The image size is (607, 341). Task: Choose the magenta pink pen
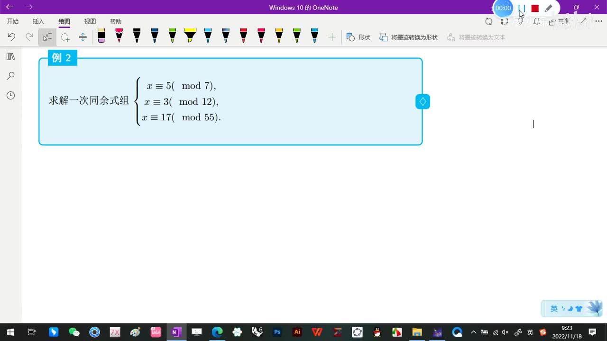(x=261, y=36)
